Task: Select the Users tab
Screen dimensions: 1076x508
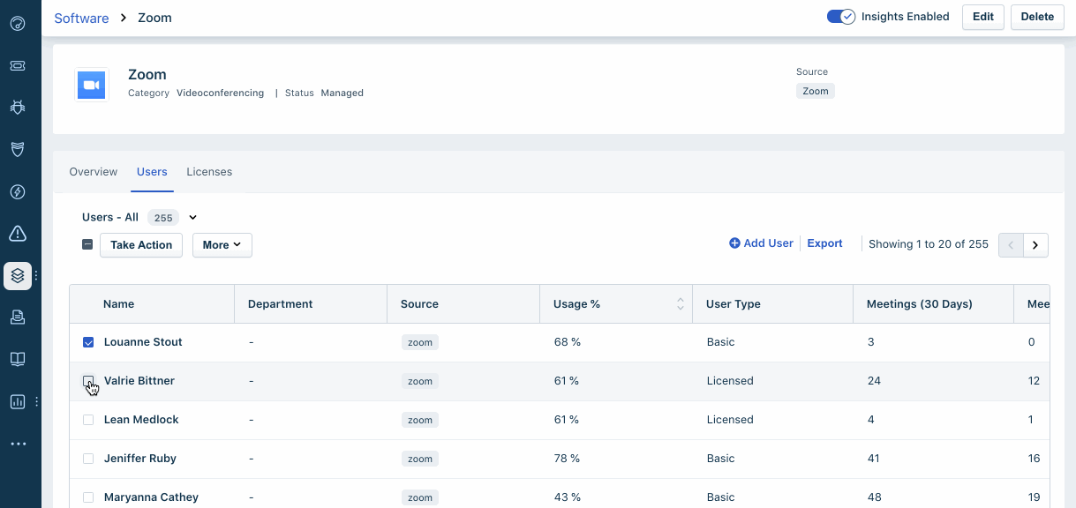Action: point(152,172)
